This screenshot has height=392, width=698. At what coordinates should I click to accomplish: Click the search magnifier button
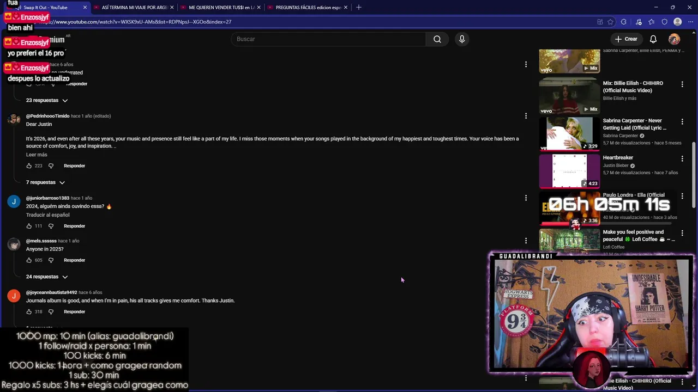[x=437, y=39]
